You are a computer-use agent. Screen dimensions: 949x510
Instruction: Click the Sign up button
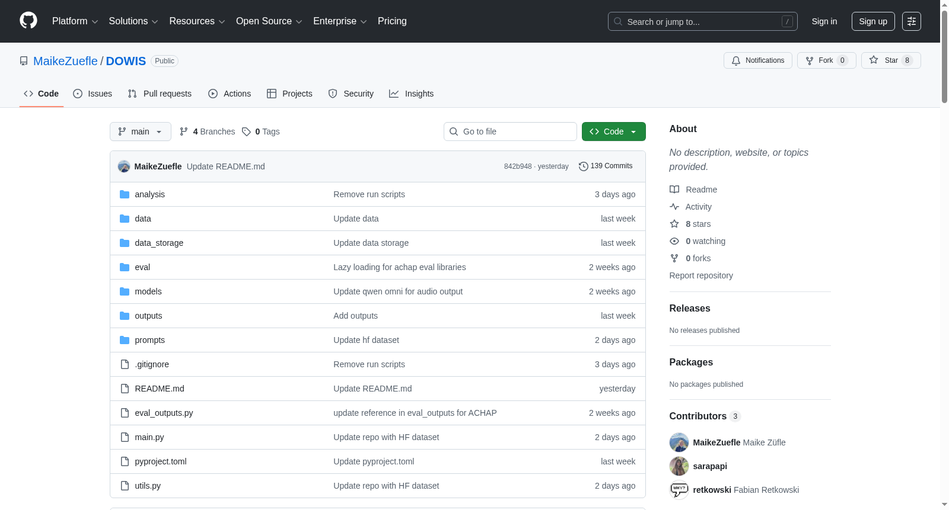pos(873,21)
